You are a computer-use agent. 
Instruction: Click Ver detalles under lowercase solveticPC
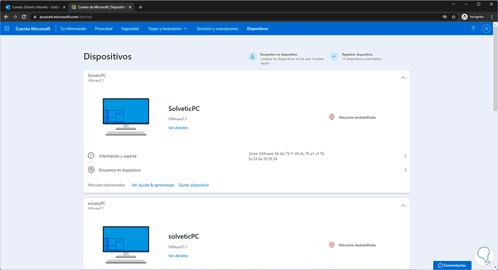[x=178, y=256]
